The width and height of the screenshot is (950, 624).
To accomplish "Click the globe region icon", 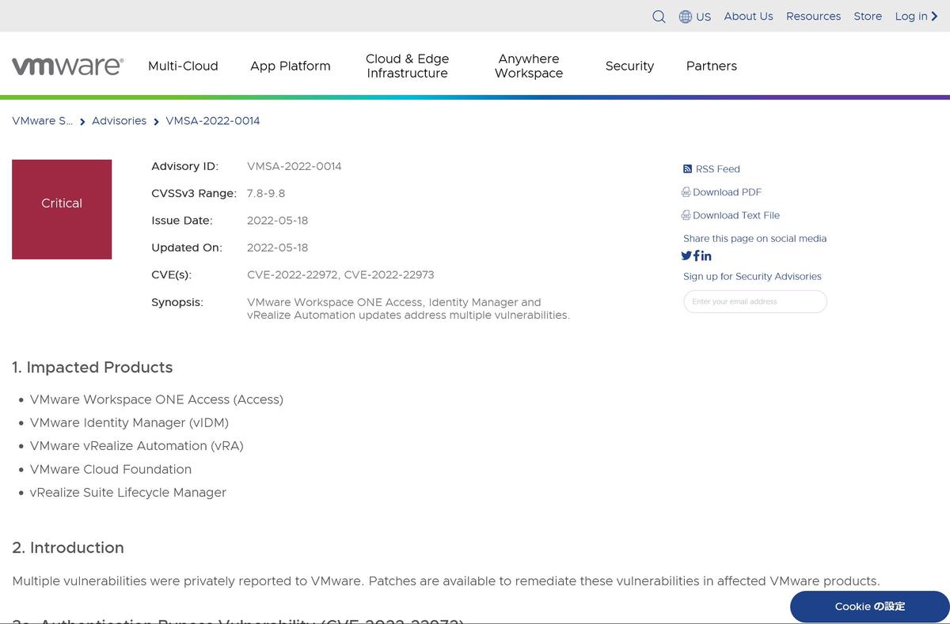I will 686,17.
